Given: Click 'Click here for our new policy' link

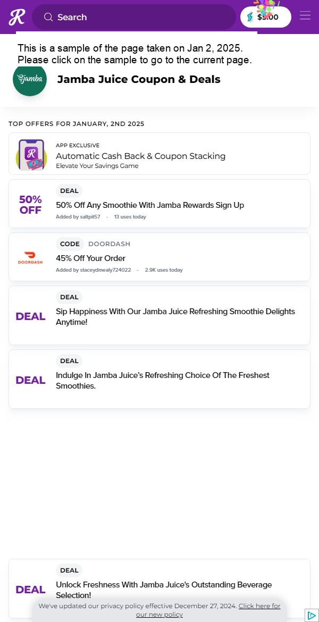Looking at the screenshot, I should (x=208, y=610).
